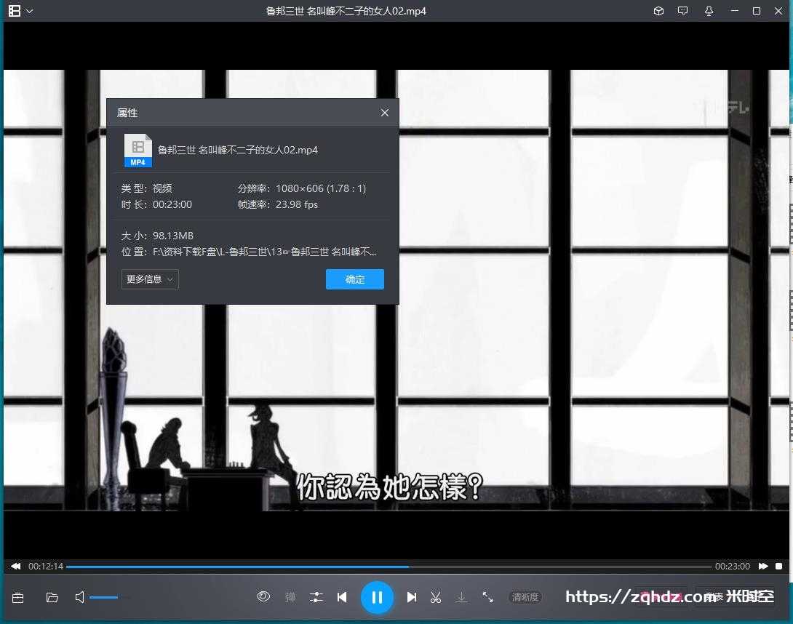The height and width of the screenshot is (624, 793).
Task: Open the playback settings sliders icon
Action: [x=316, y=597]
